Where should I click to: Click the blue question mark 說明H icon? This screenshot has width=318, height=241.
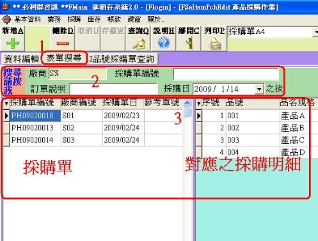coord(164,43)
